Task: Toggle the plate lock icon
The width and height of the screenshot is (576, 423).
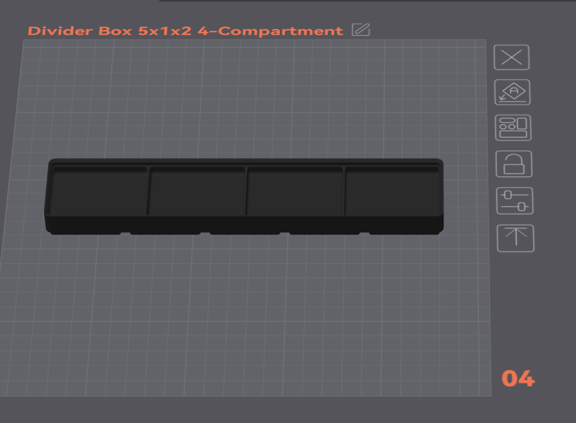Action: point(514,164)
